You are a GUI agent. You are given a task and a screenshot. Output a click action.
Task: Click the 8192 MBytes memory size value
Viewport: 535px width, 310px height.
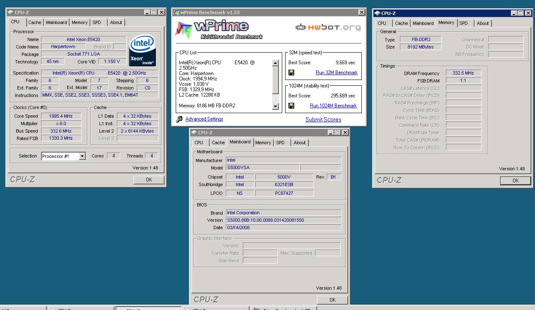(x=421, y=47)
